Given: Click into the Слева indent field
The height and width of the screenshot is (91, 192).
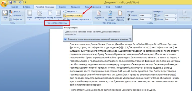Looking at the screenshot, I should coord(144,15).
